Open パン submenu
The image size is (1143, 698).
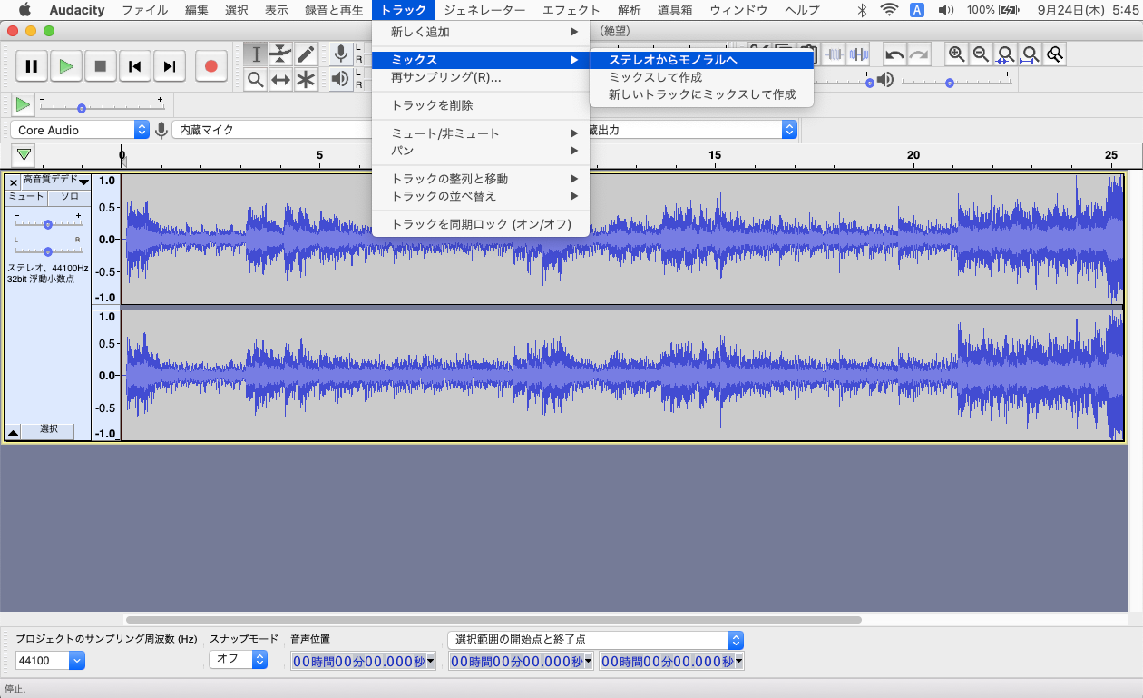[x=481, y=151]
